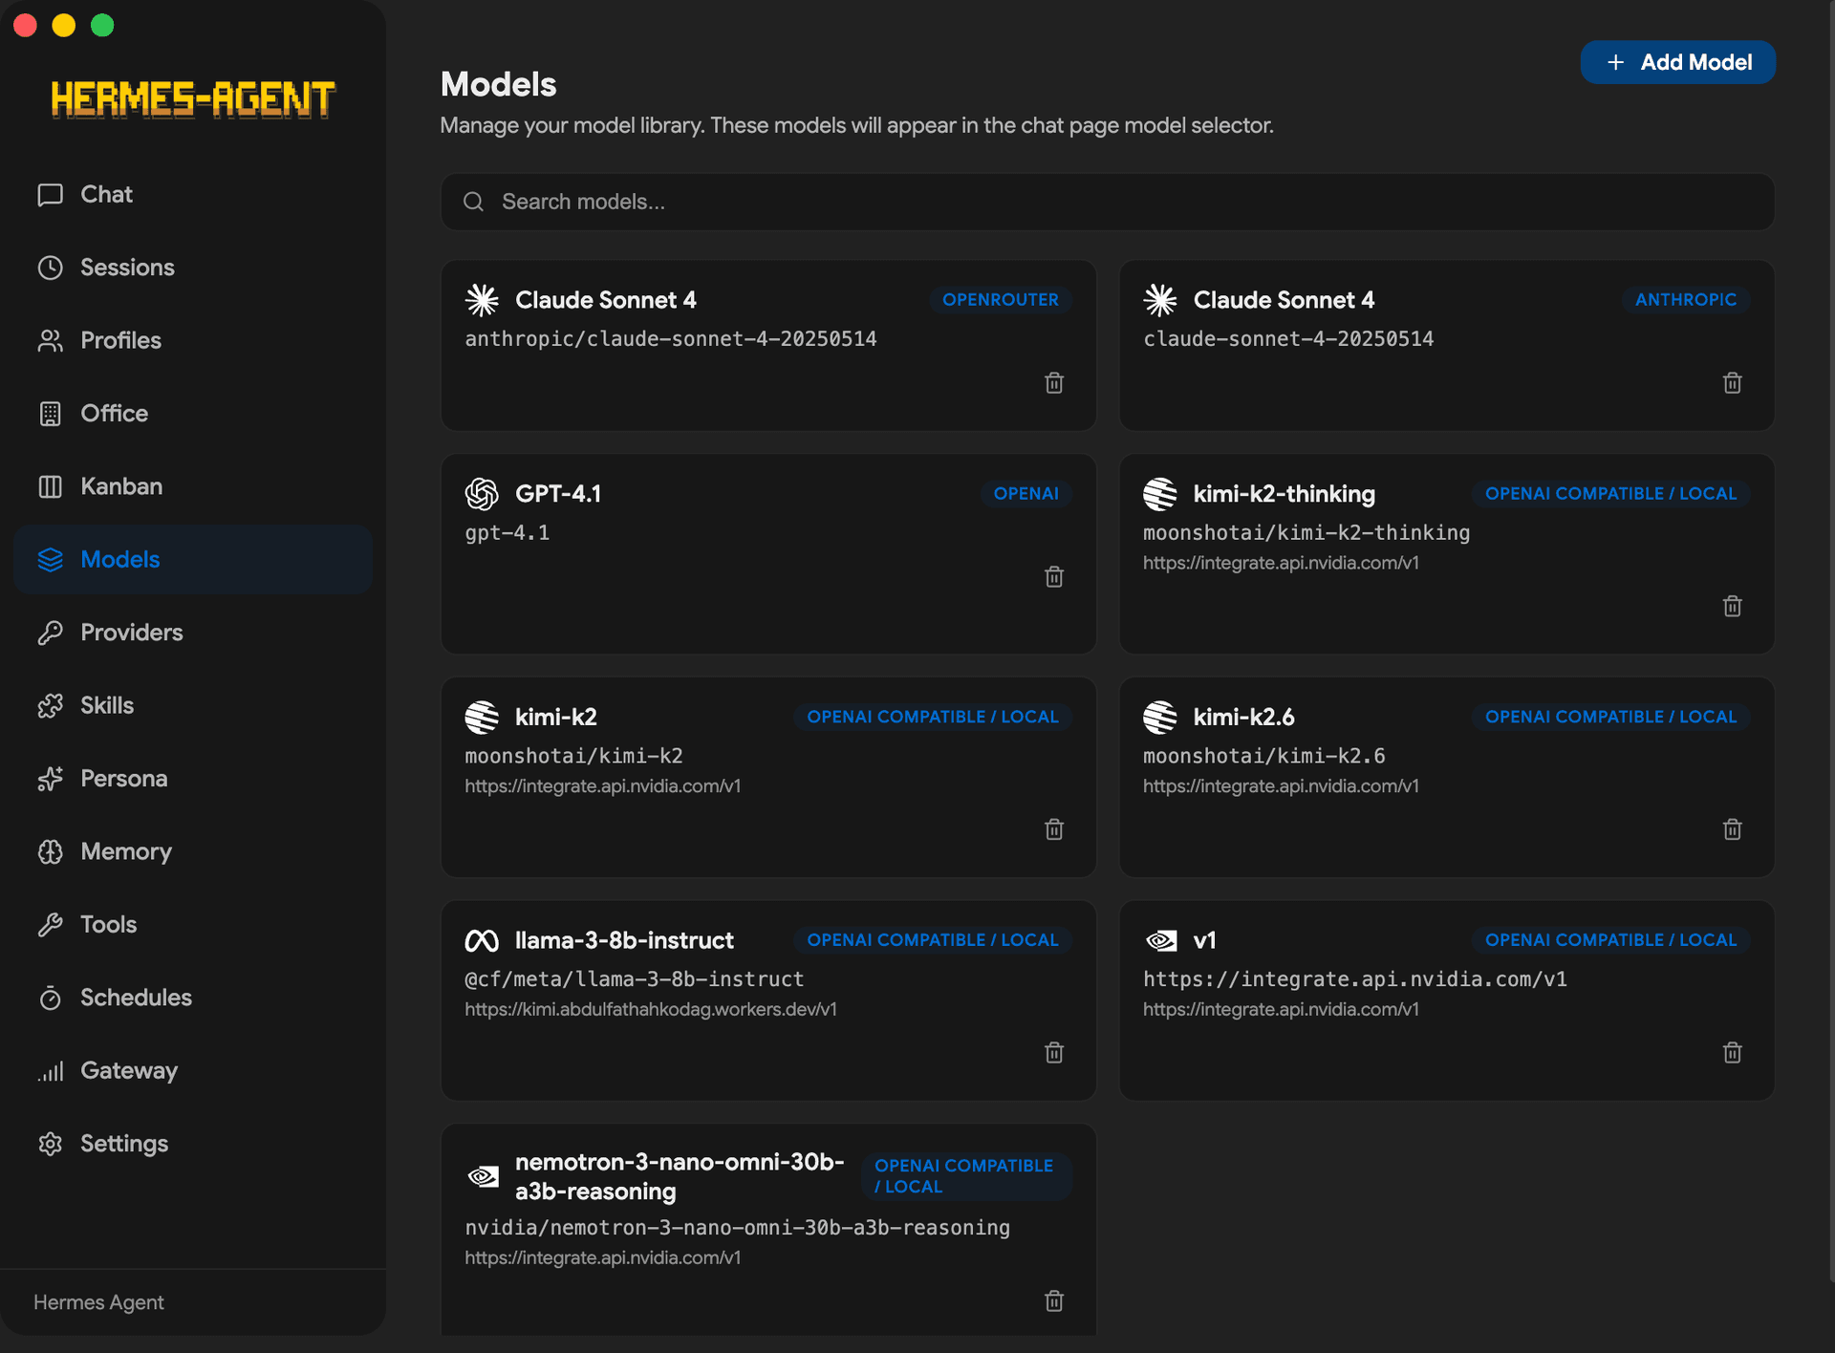Click the trash icon on v1 model card

coord(1732,1053)
